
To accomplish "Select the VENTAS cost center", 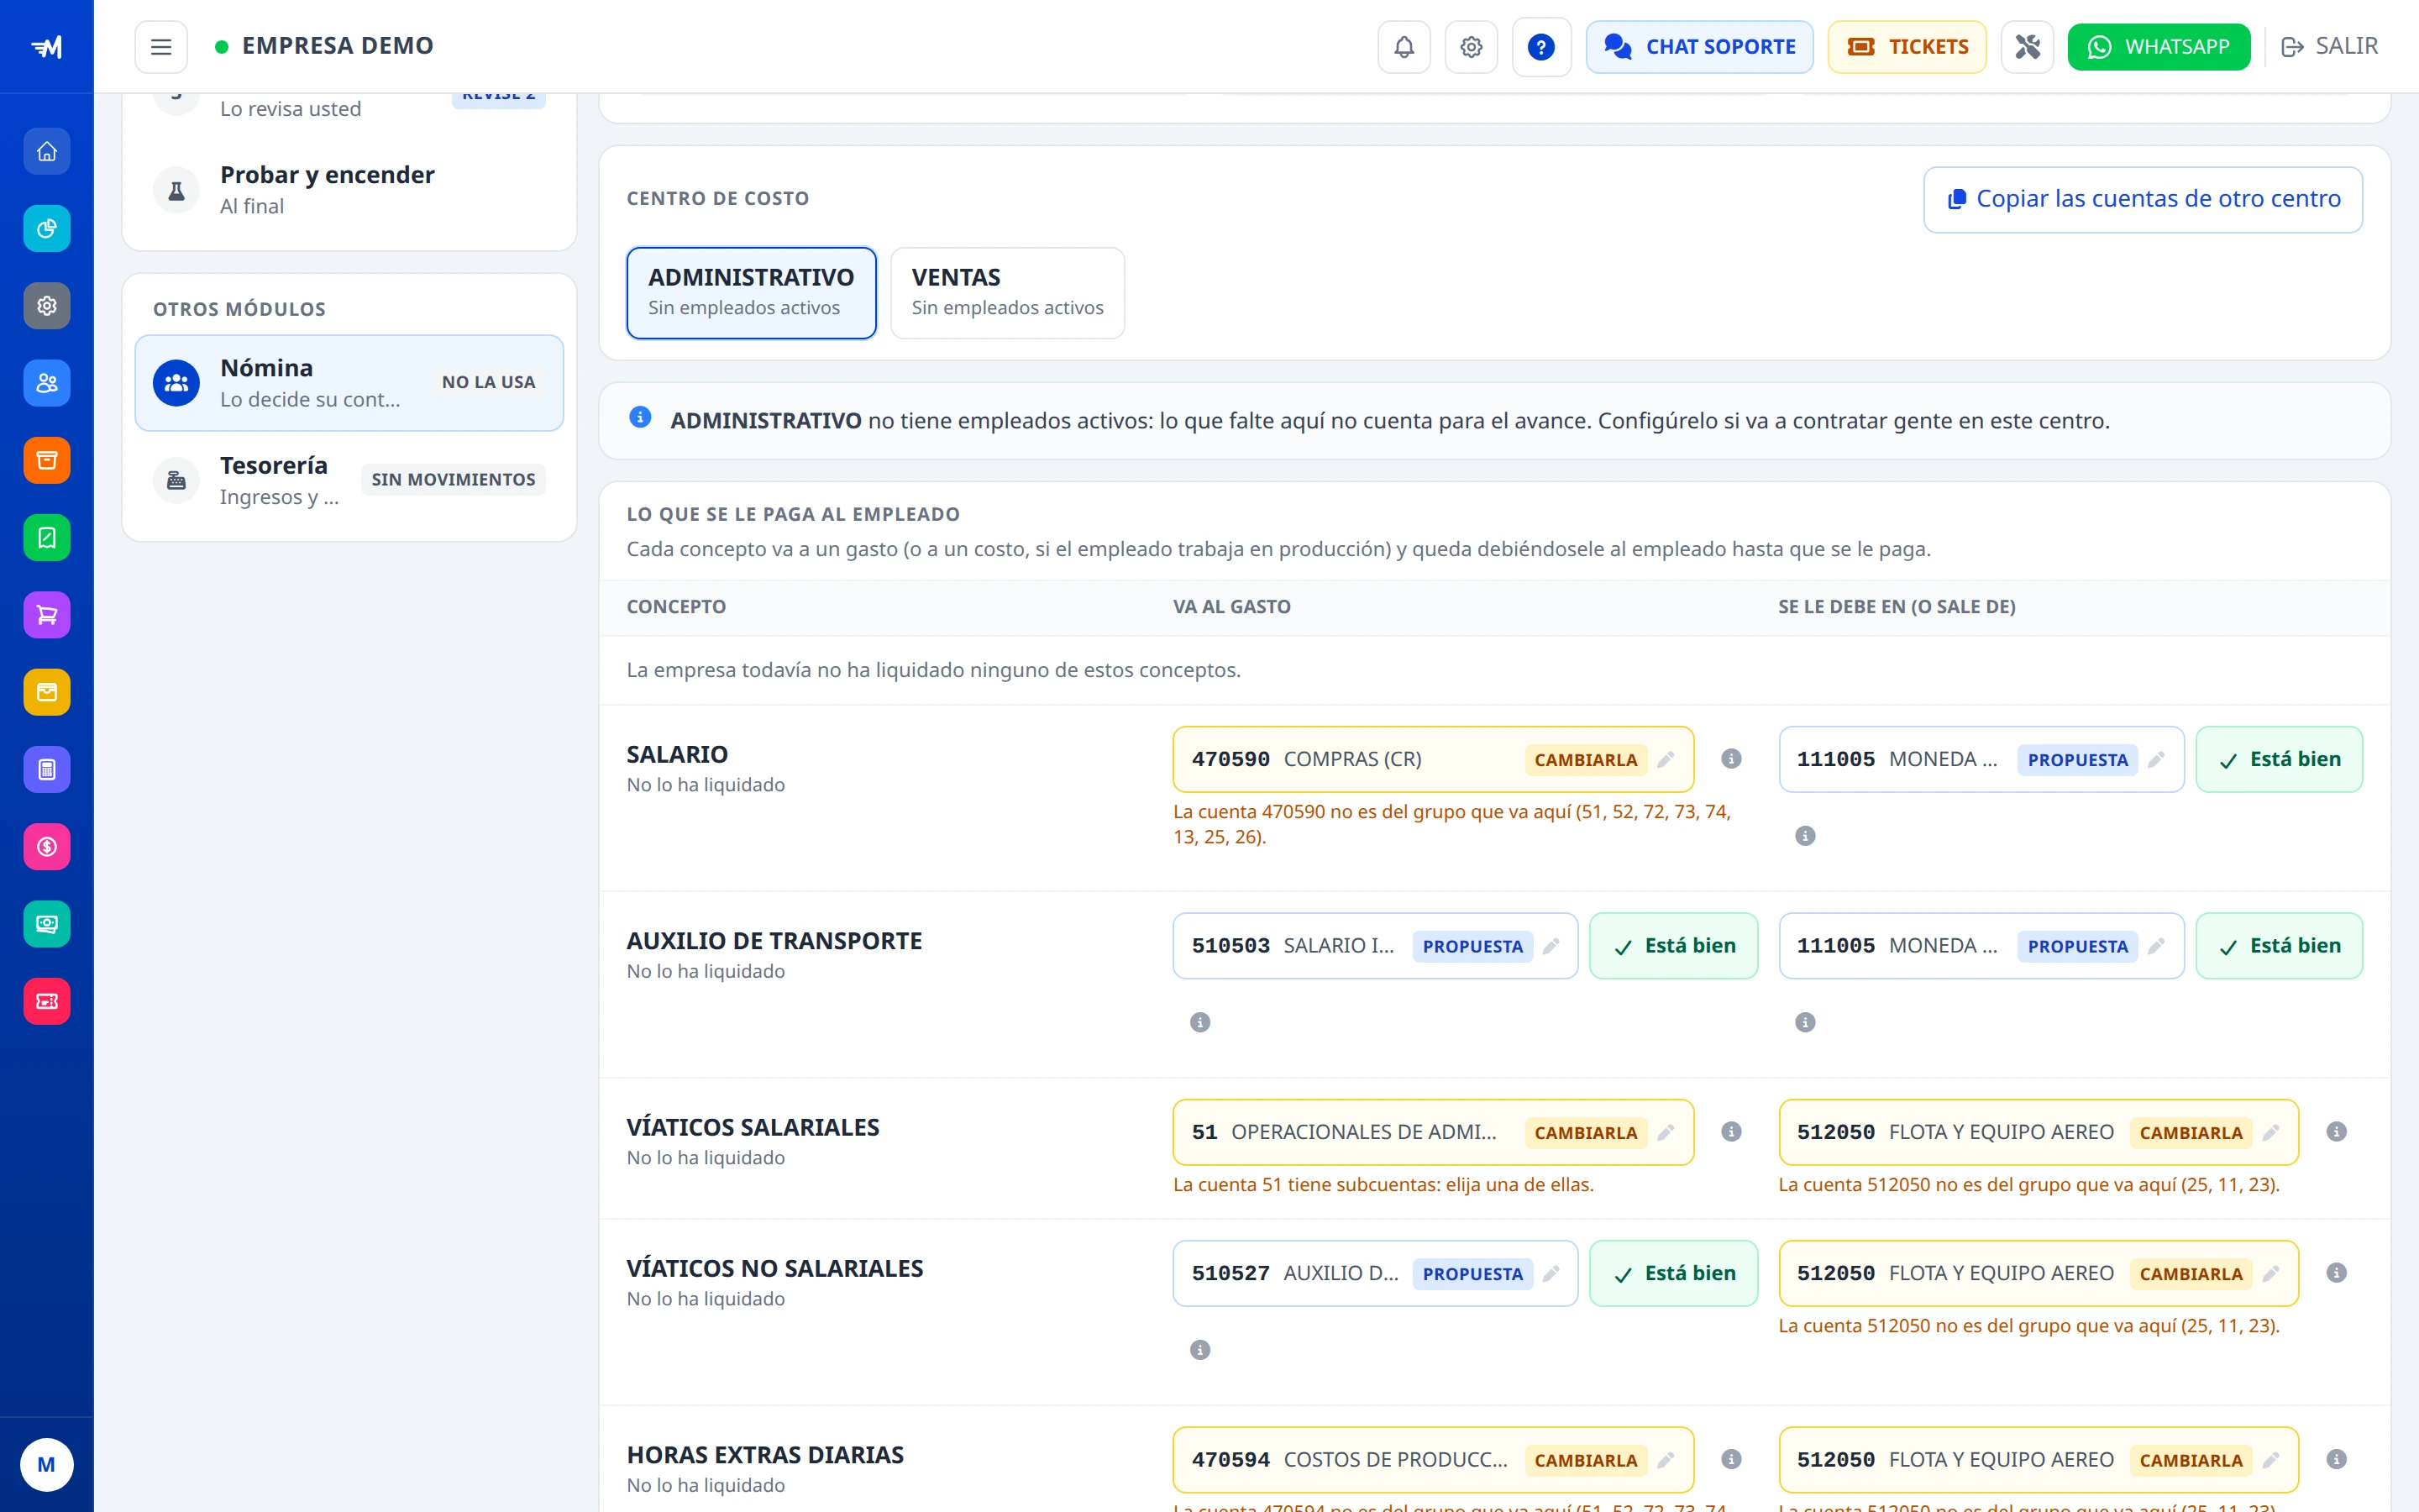I will pyautogui.click(x=1006, y=292).
